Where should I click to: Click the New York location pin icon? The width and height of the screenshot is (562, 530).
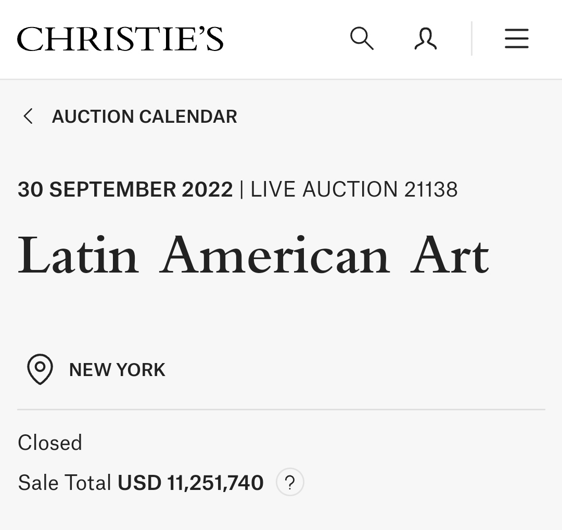point(40,369)
